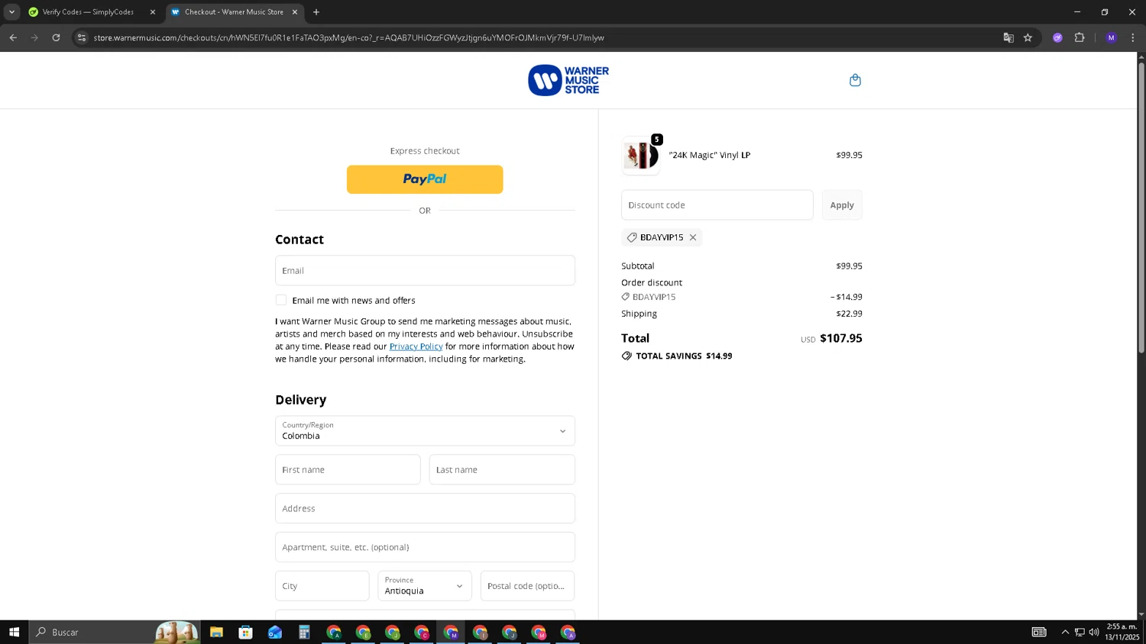Close the Checkout Warner Music Store tab
1146x644 pixels.
[x=295, y=12]
